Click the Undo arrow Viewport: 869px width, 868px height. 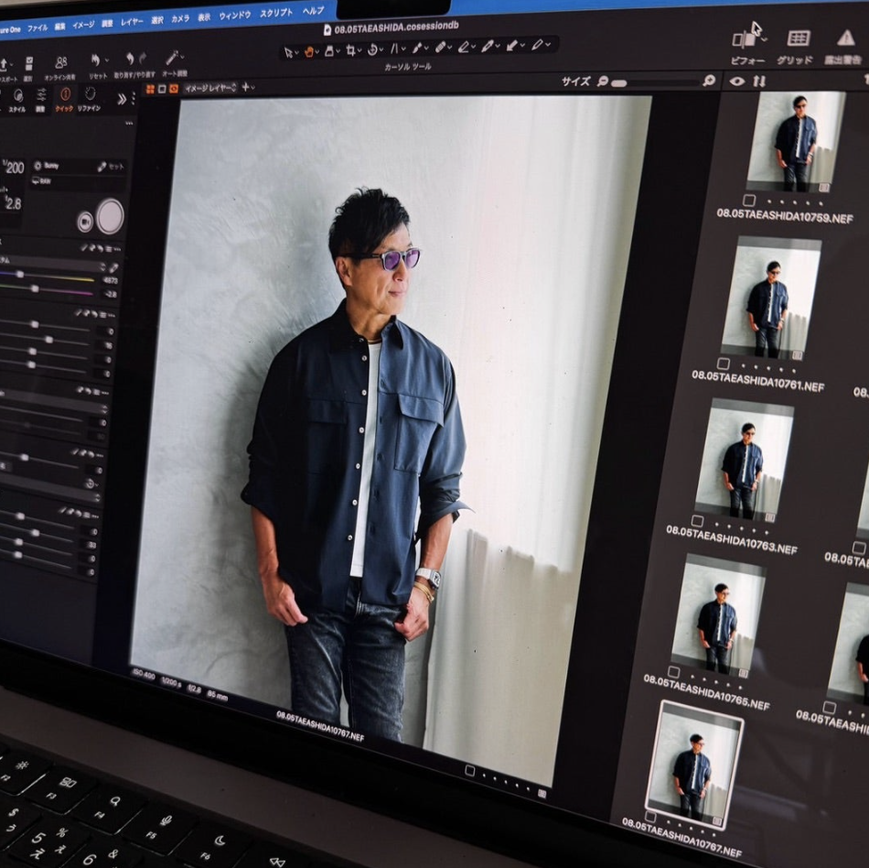pyautogui.click(x=130, y=59)
